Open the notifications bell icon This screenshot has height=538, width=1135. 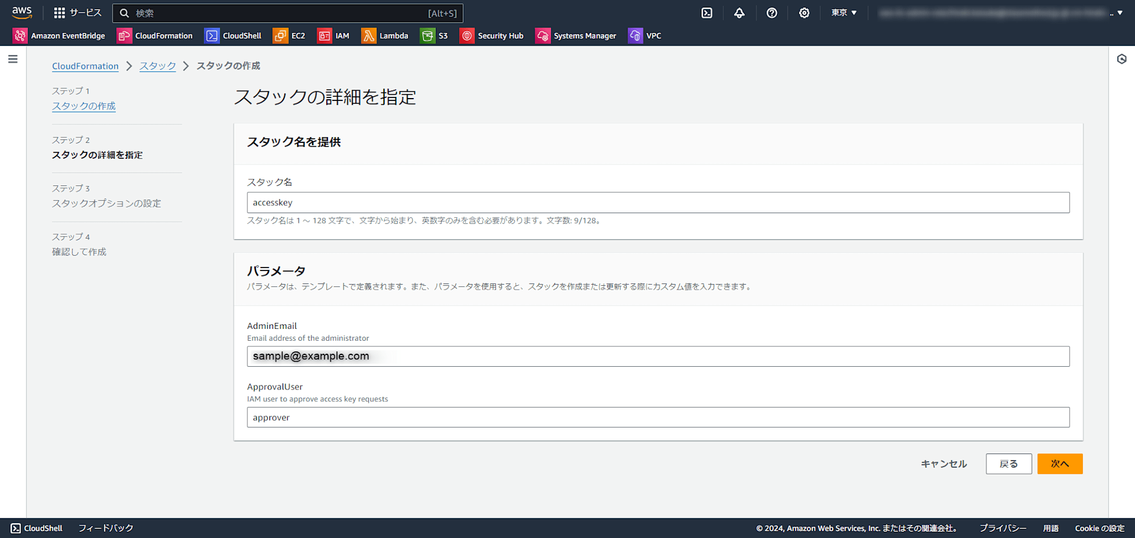click(739, 12)
